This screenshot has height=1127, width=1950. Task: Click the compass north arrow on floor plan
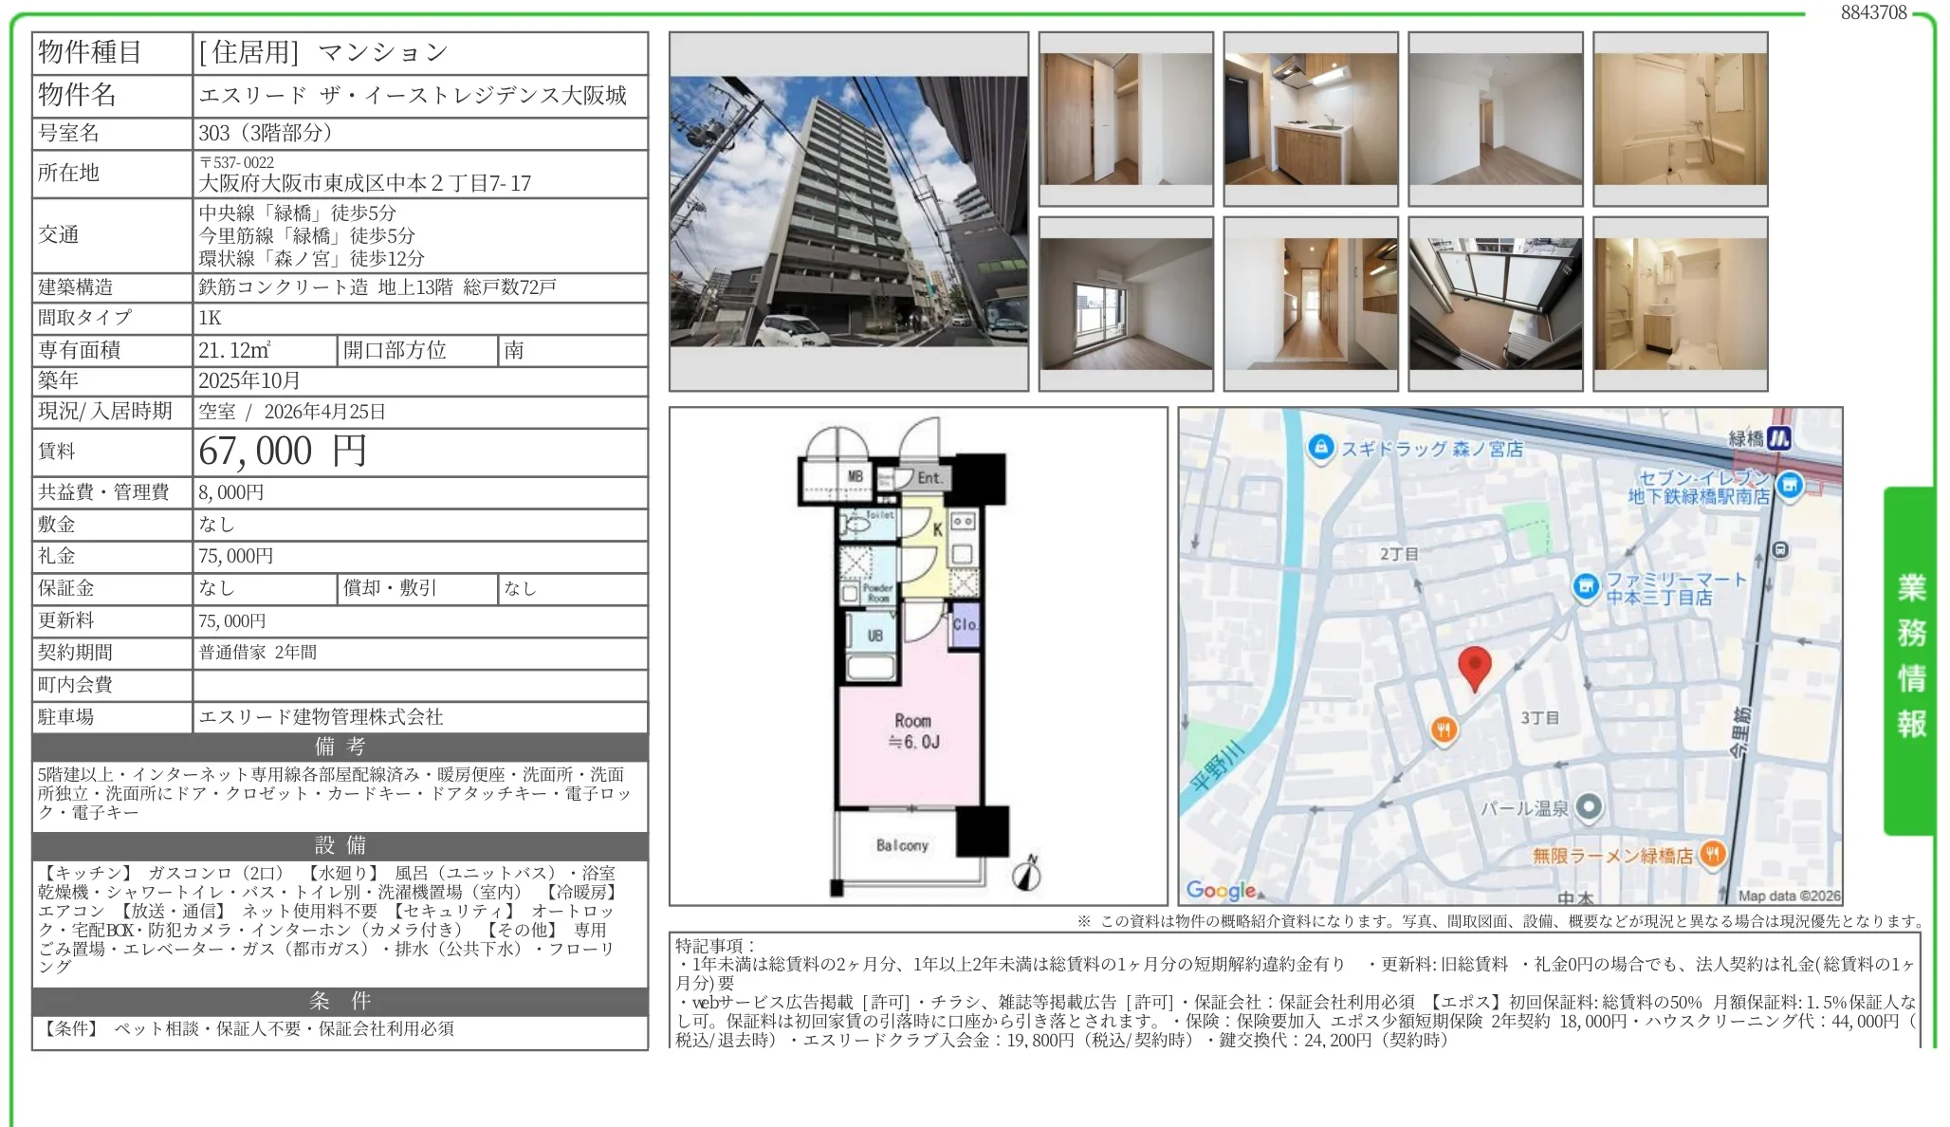(1026, 874)
